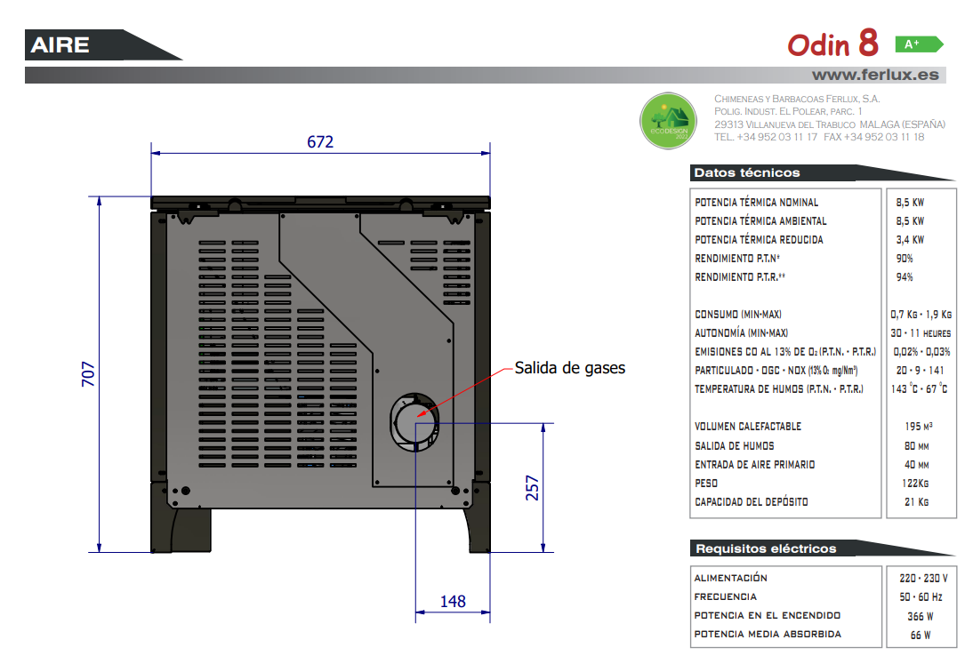The height and width of the screenshot is (672, 973).
Task: Select the Particulado - OGC - NOX label
Action: [776, 370]
